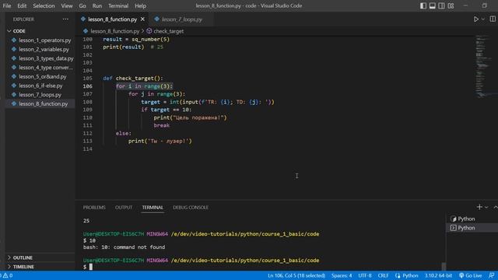
Task: Open launch profile dropdown beside plus
Action: 486,208
